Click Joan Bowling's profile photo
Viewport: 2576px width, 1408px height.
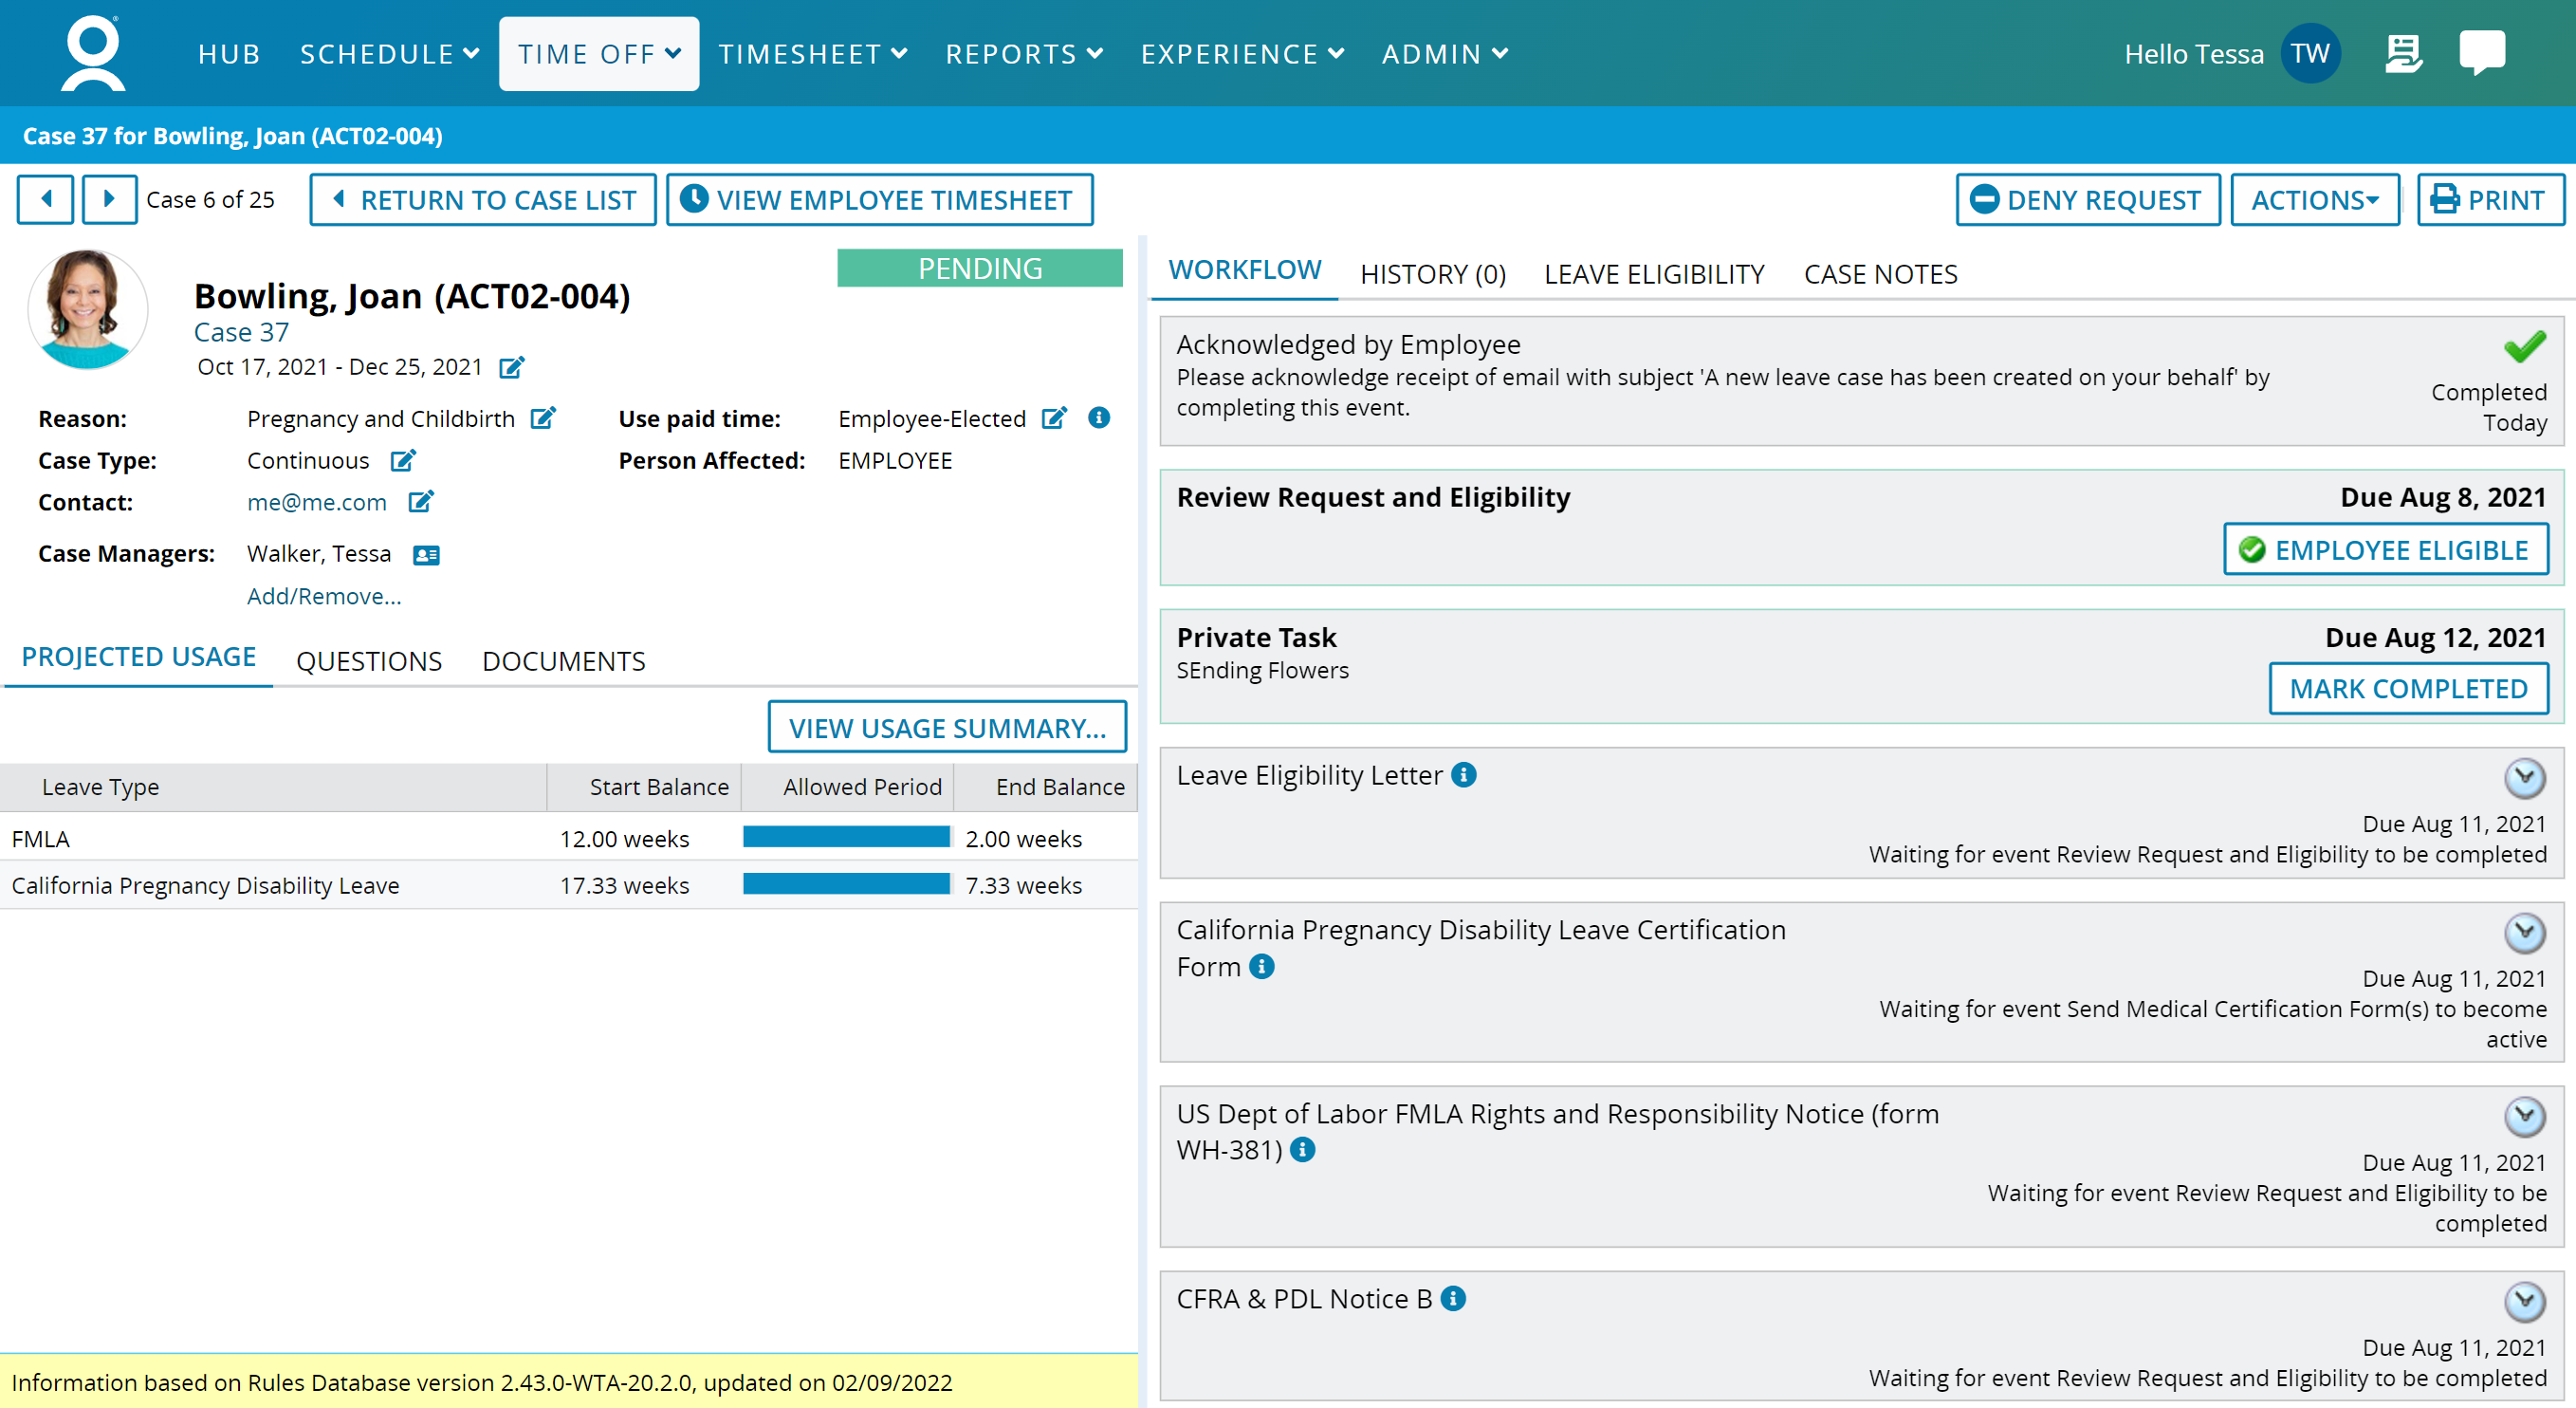(87, 310)
